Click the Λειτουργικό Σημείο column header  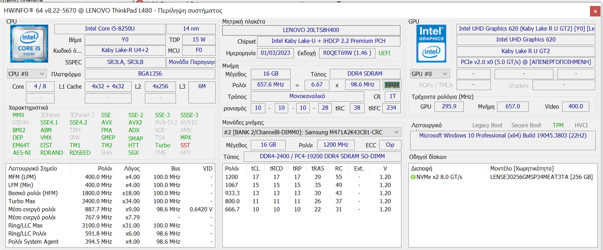coord(33,169)
